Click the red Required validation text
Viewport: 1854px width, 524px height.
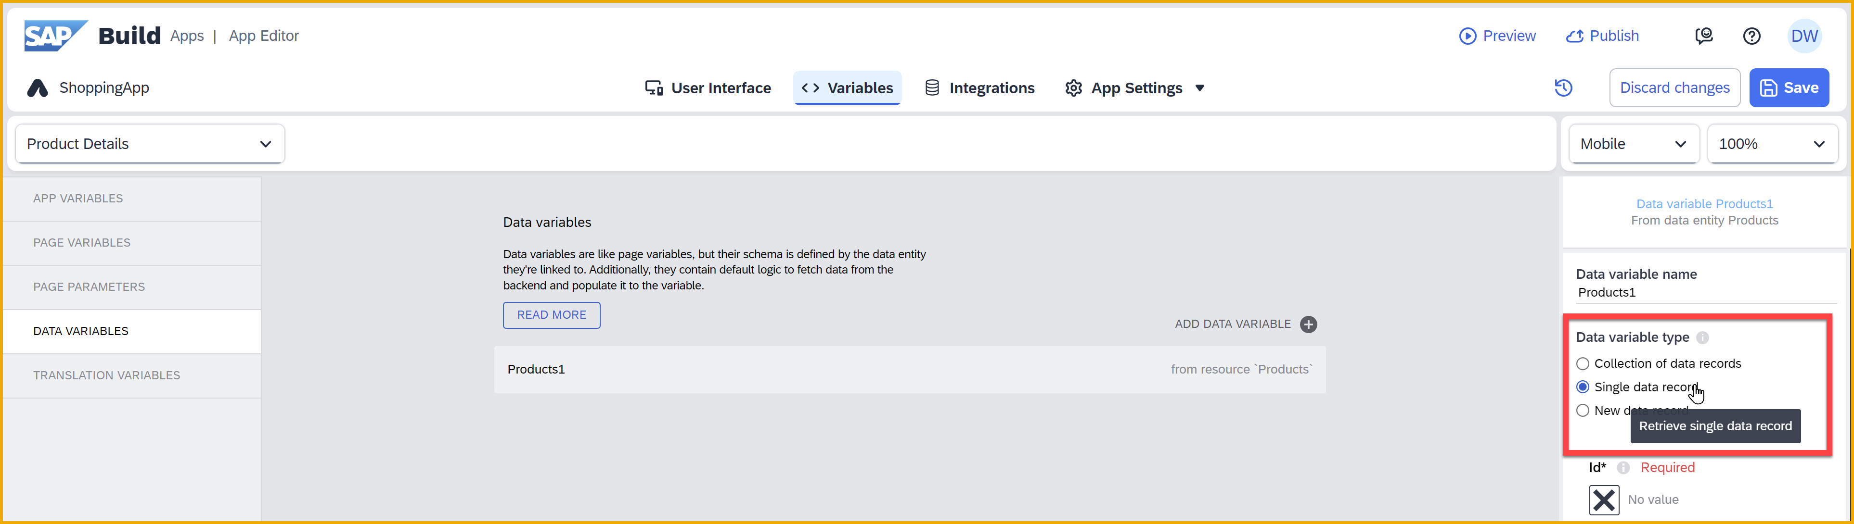tap(1667, 468)
